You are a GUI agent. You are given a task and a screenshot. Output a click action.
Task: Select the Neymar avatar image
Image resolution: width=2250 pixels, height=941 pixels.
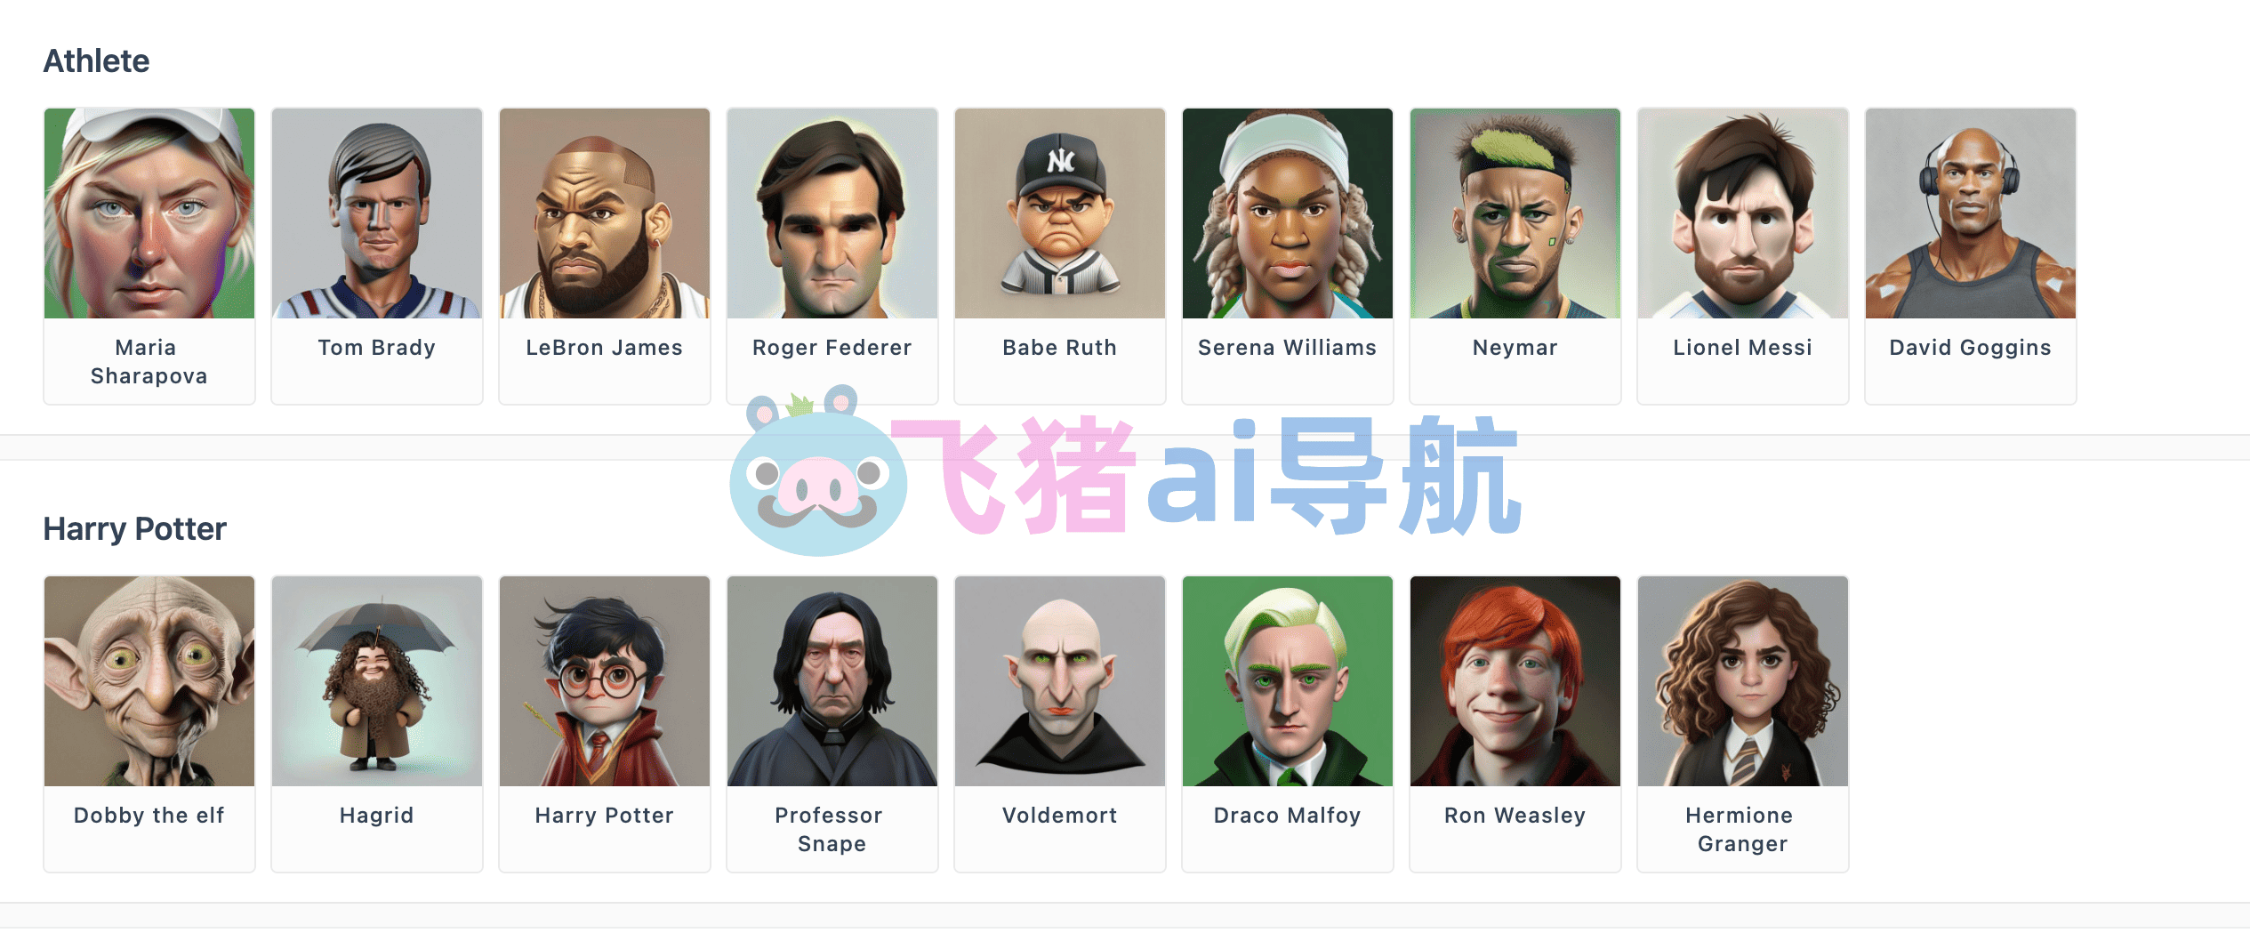click(x=1515, y=213)
